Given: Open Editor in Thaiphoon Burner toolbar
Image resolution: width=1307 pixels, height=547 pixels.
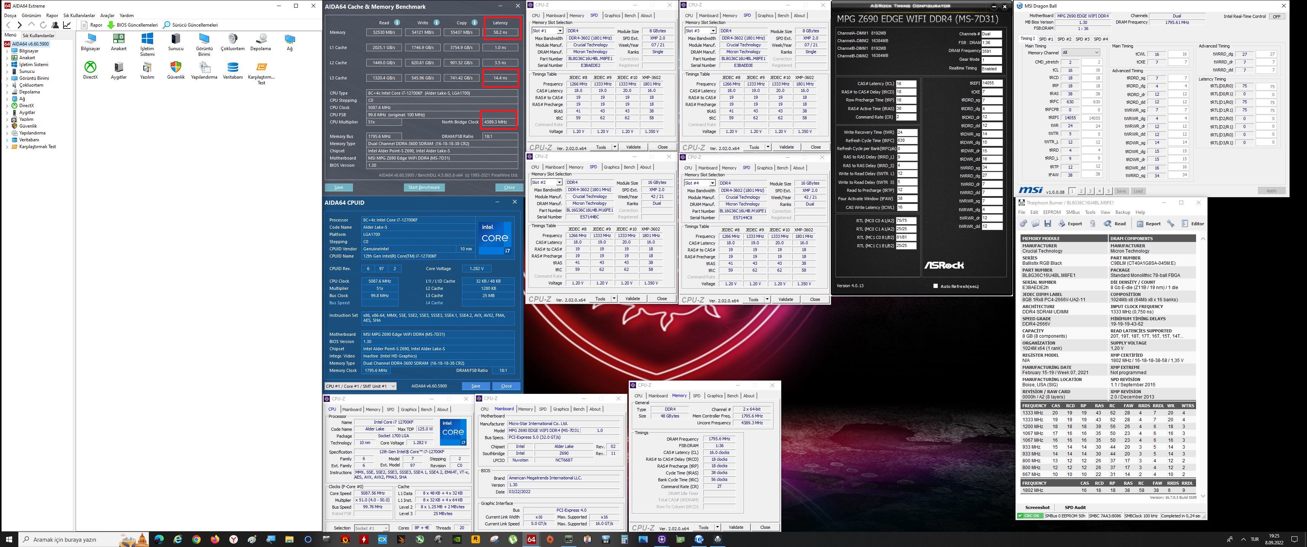Looking at the screenshot, I should (1193, 223).
